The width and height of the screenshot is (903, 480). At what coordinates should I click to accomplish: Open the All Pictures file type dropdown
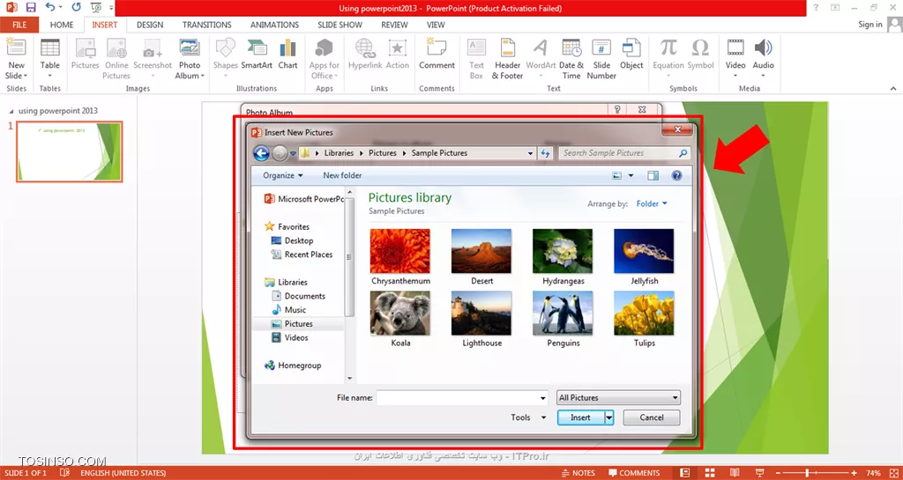618,398
